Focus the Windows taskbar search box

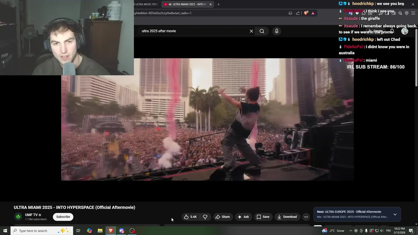pos(41,231)
